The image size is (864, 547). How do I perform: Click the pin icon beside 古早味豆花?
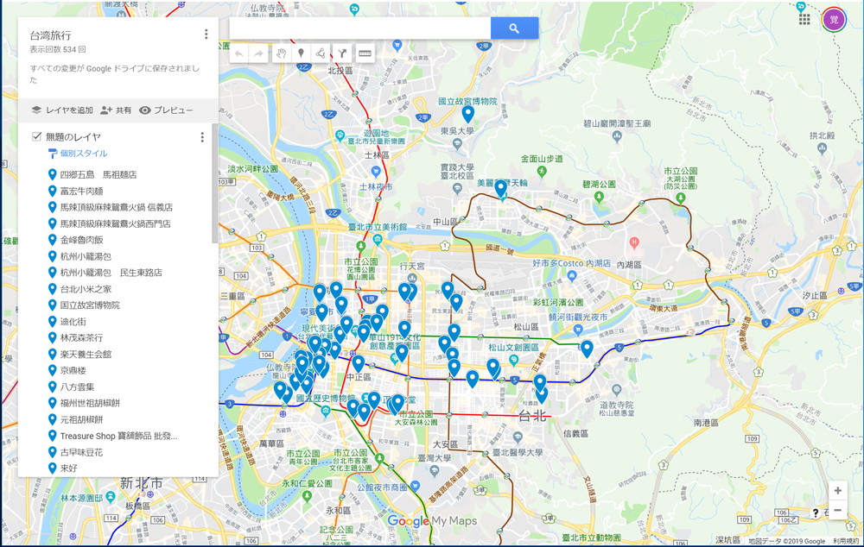click(x=53, y=452)
